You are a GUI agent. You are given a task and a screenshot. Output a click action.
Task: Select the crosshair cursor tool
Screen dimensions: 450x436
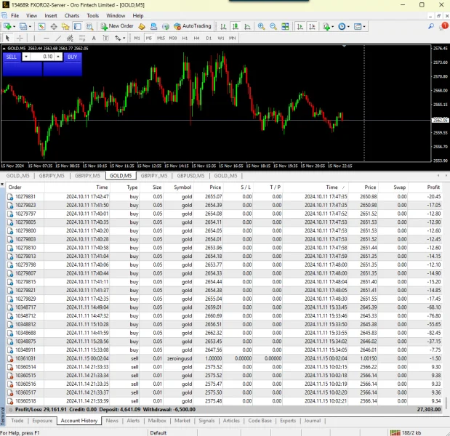(x=20, y=38)
